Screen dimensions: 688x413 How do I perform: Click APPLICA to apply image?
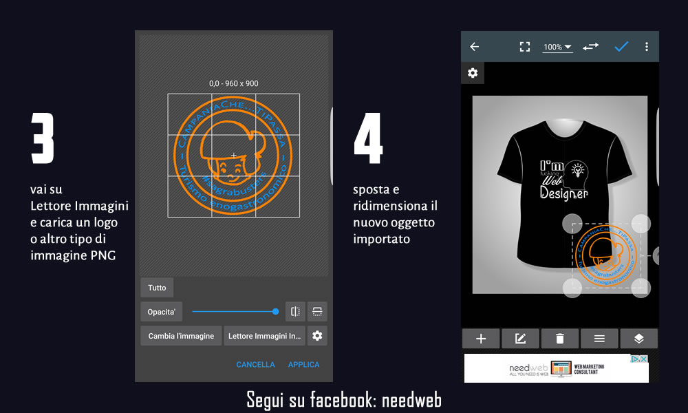pos(303,364)
